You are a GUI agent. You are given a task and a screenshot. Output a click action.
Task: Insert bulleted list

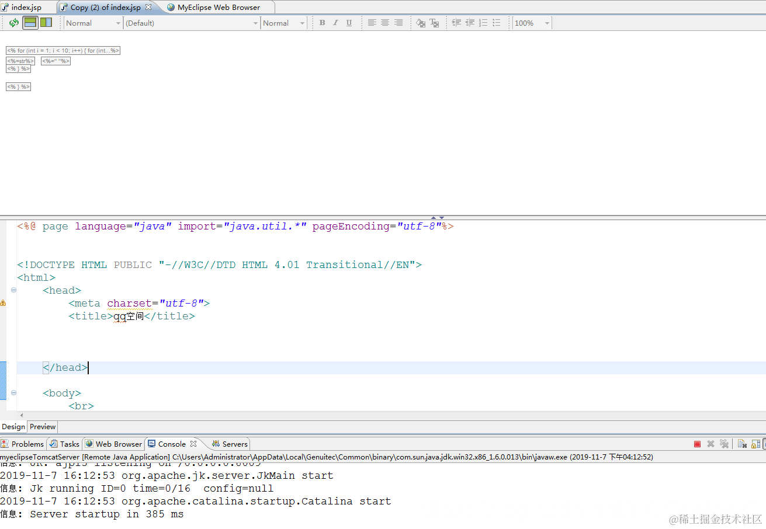click(497, 23)
